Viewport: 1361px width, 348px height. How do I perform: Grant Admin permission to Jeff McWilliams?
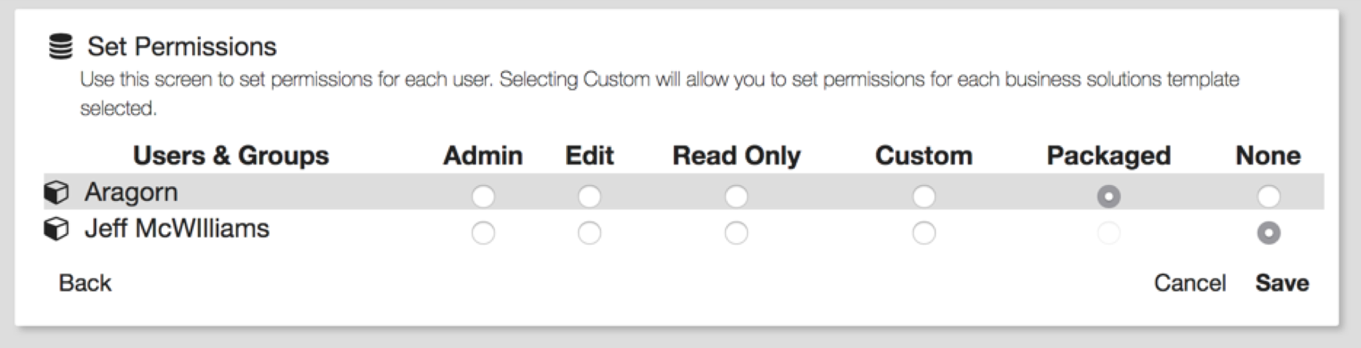click(x=483, y=233)
